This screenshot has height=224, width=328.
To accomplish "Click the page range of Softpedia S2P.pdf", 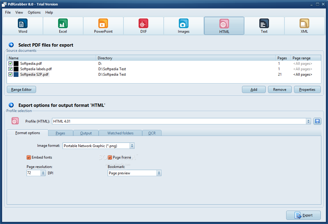I will coord(303,74).
